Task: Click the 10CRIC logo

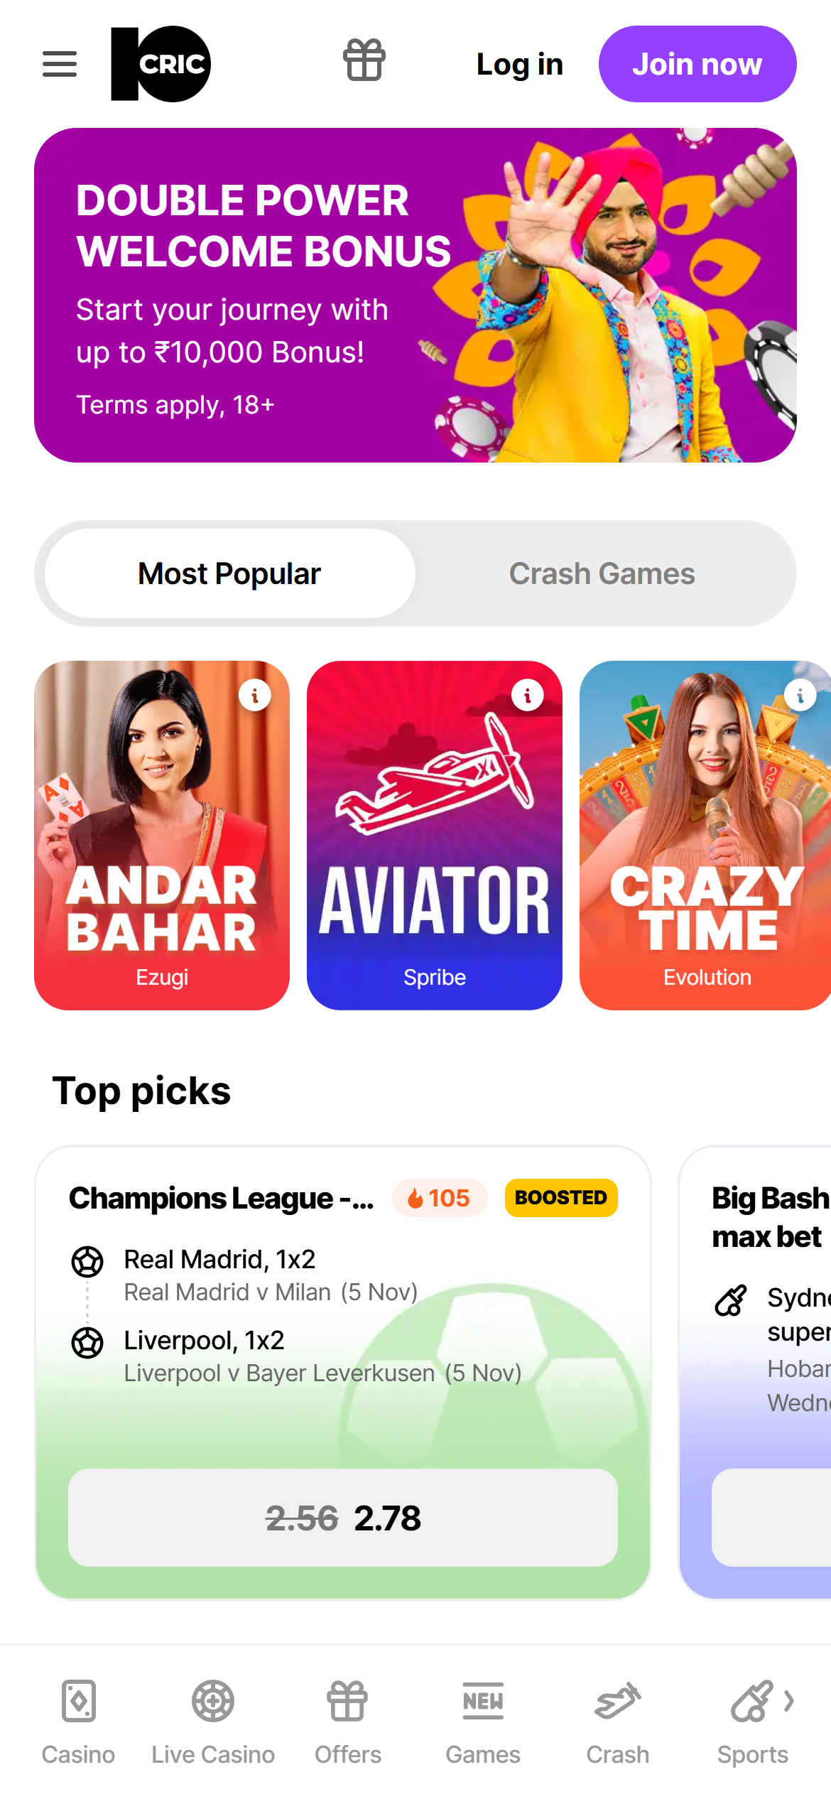Action: pos(161,64)
